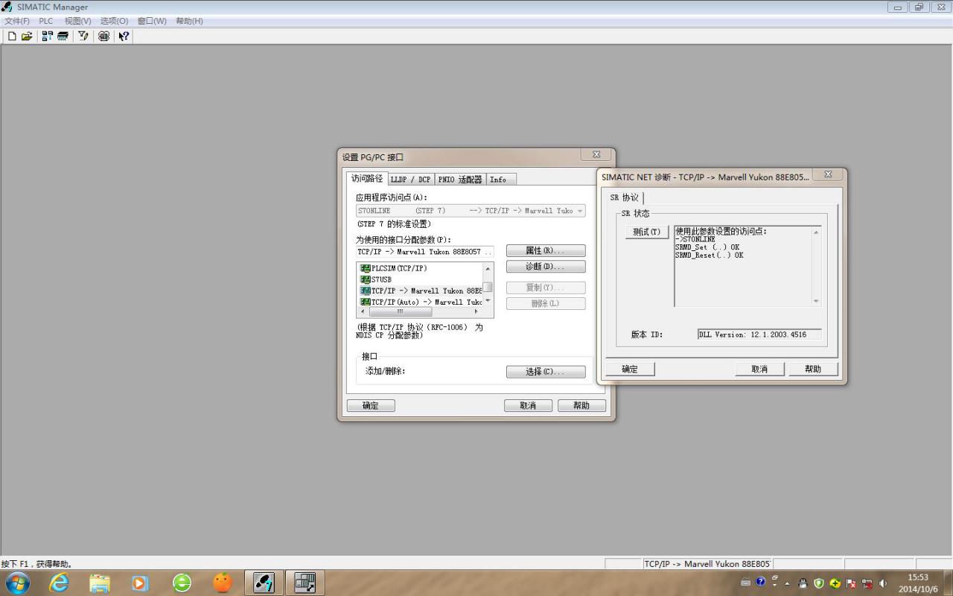The width and height of the screenshot is (953, 596).
Task: Click the PG/PC interface taskbar button
Action: coord(305,583)
